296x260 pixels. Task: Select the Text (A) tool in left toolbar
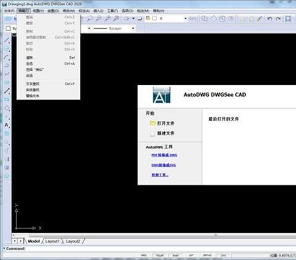click(7, 125)
